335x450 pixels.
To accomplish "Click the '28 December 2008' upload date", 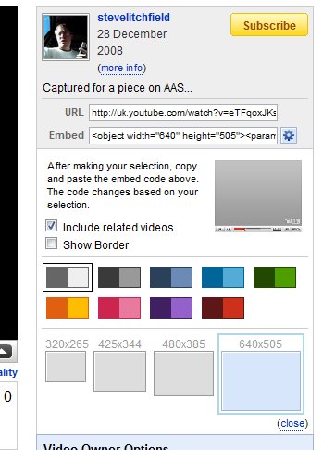I will pyautogui.click(x=132, y=43).
